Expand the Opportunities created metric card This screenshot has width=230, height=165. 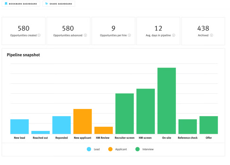pos(23,31)
